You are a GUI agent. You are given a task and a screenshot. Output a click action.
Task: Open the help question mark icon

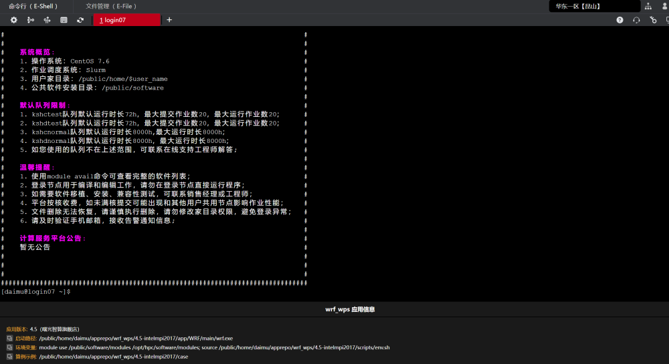[x=619, y=20]
